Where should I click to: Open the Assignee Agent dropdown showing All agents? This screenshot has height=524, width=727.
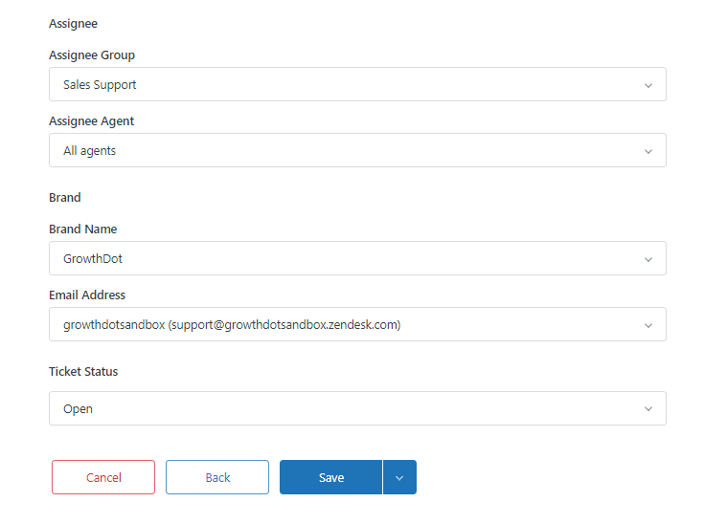click(x=357, y=150)
